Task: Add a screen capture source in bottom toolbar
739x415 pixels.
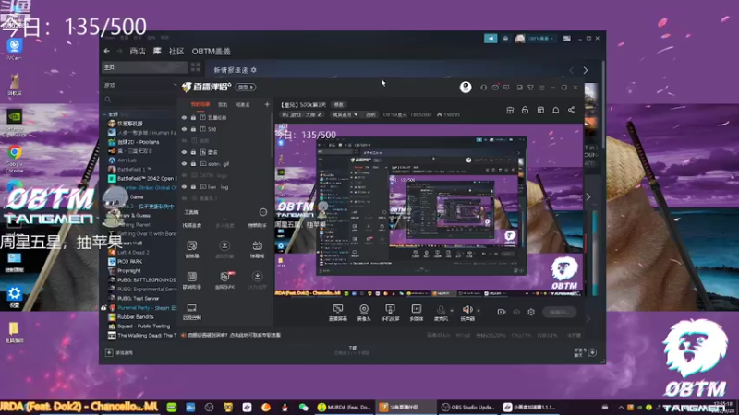Action: point(337,313)
